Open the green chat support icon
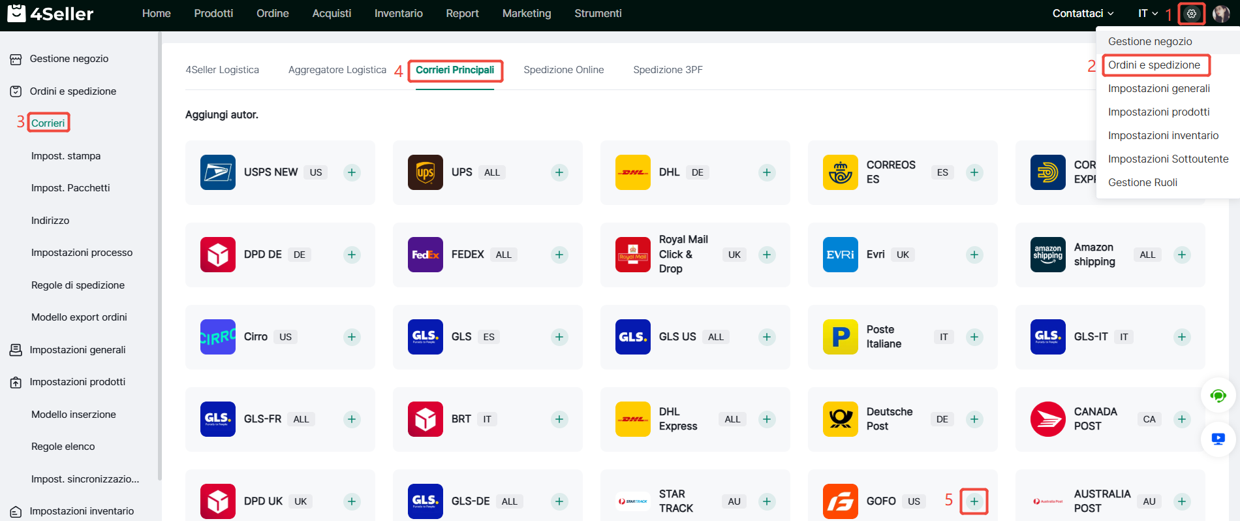 [x=1218, y=396]
